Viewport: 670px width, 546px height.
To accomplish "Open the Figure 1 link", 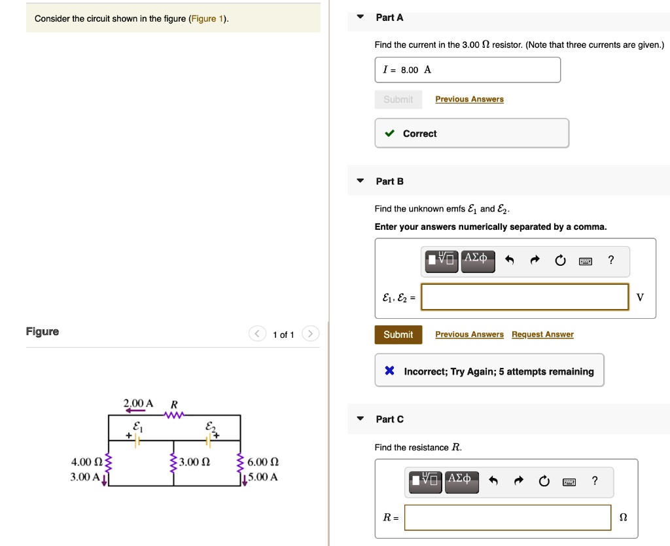I will point(207,18).
